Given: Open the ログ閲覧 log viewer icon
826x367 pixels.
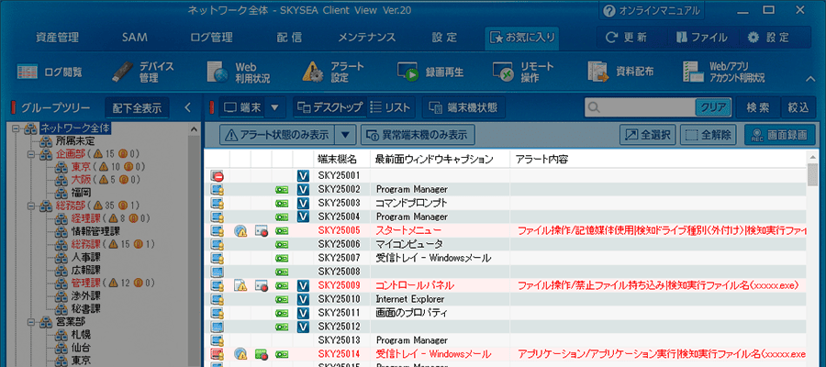Looking at the screenshot, I should pos(27,72).
